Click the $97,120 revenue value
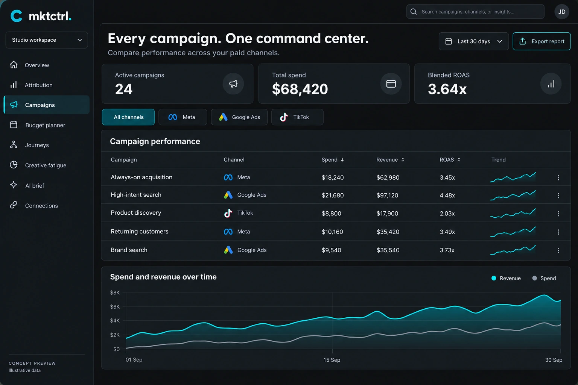Image resolution: width=578 pixels, height=385 pixels. tap(387, 195)
